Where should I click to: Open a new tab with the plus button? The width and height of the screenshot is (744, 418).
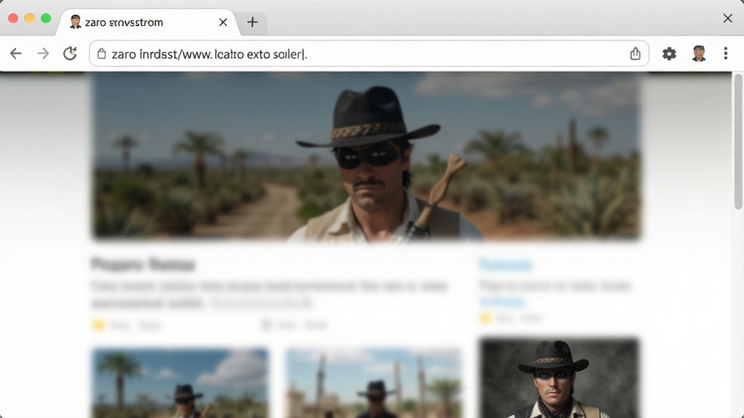click(252, 22)
